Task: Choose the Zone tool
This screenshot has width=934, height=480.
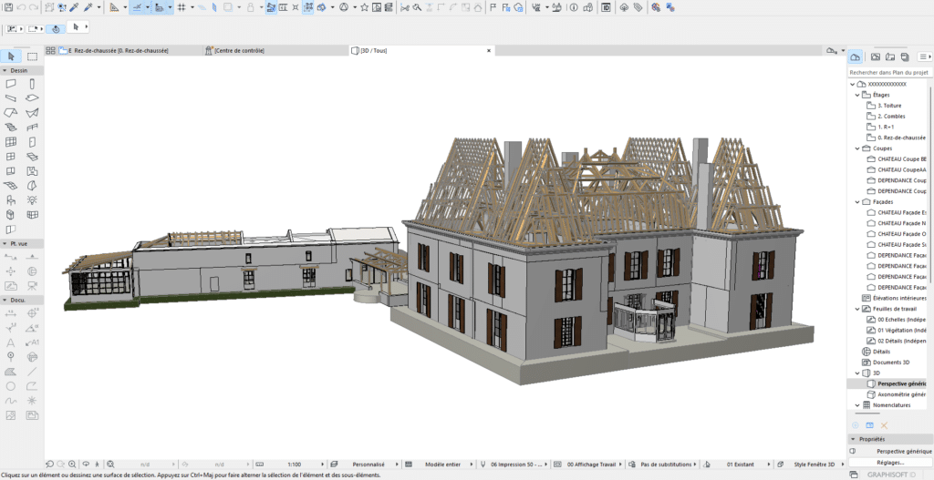Action: pyautogui.click(x=32, y=171)
